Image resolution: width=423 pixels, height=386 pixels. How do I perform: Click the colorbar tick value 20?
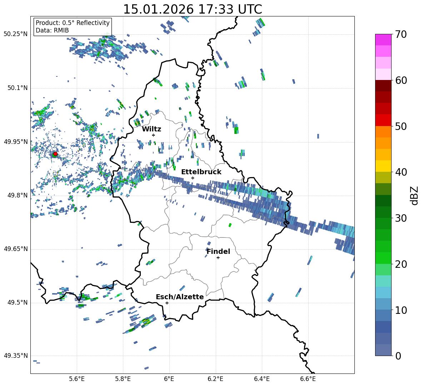point(401,264)
